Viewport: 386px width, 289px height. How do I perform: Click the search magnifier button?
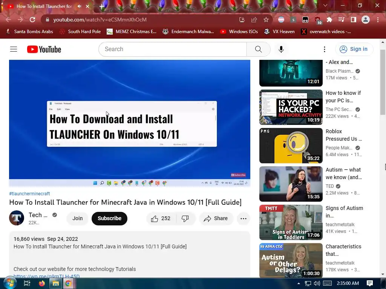(x=259, y=49)
